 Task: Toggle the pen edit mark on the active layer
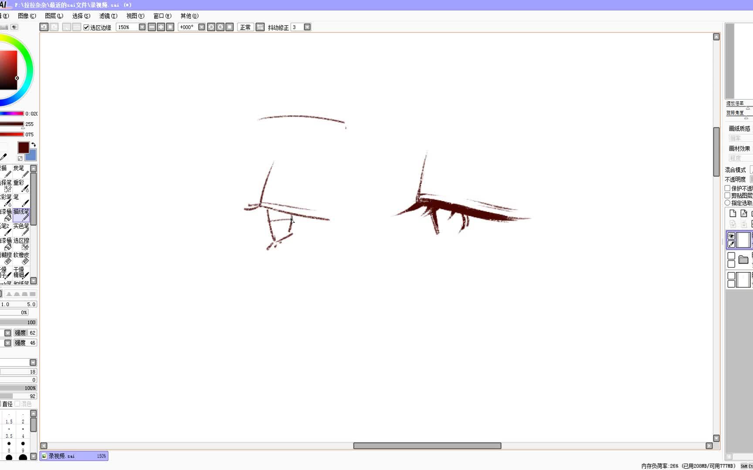[x=731, y=244]
